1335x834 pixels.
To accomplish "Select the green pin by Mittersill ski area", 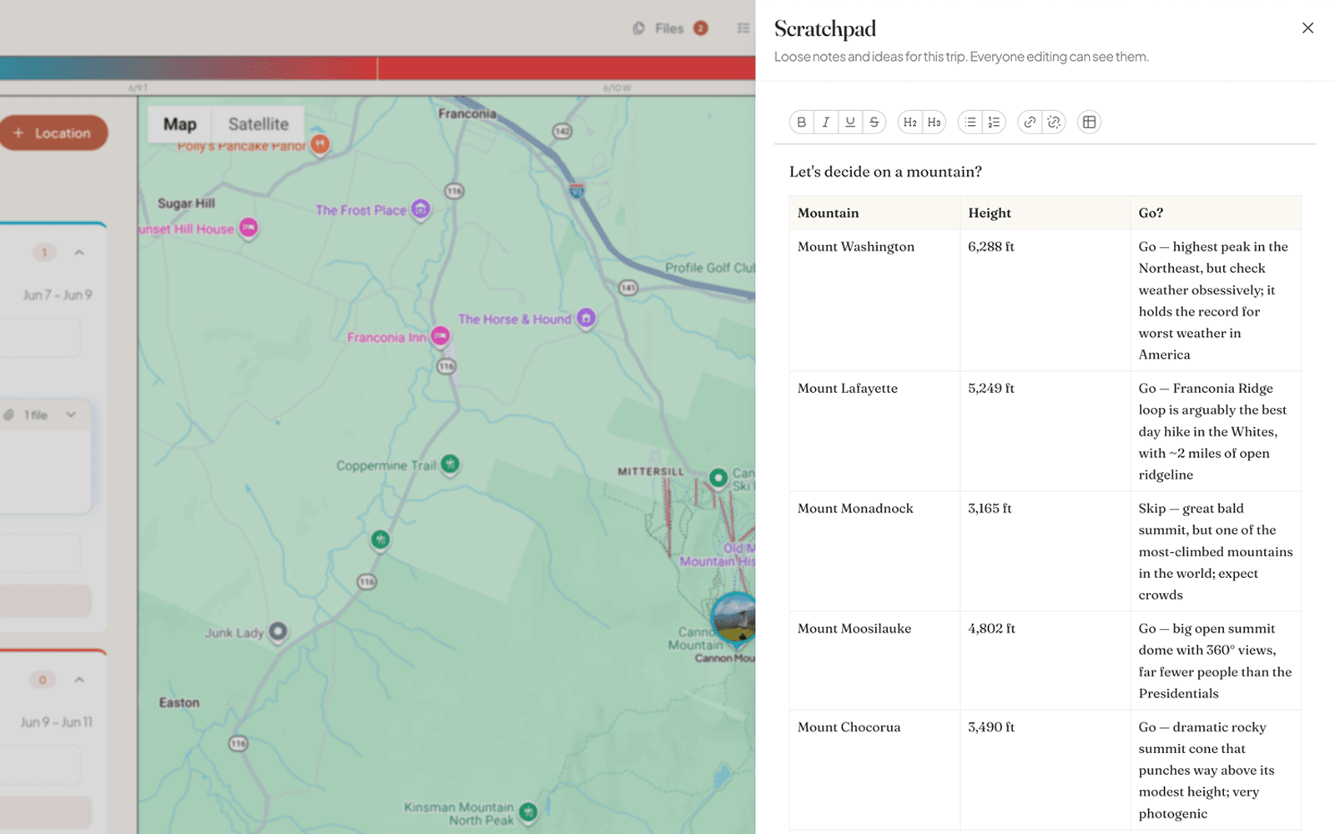I will point(718,478).
